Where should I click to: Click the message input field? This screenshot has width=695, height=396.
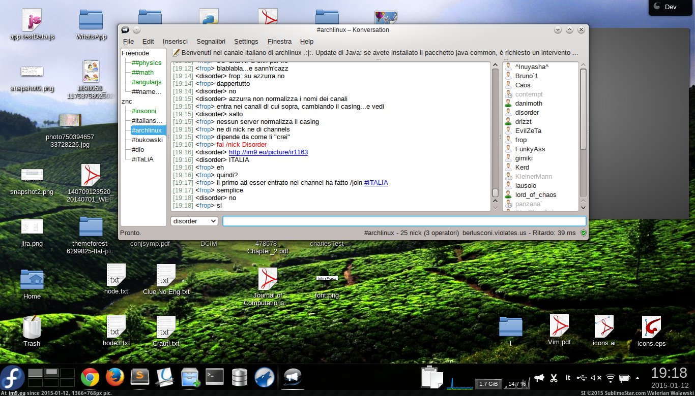pyautogui.click(x=404, y=221)
